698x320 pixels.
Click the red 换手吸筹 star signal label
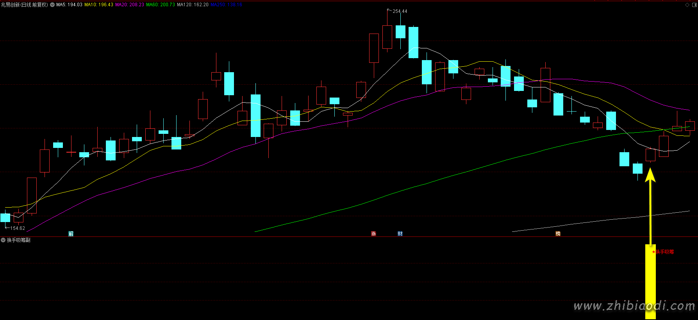[x=663, y=252]
